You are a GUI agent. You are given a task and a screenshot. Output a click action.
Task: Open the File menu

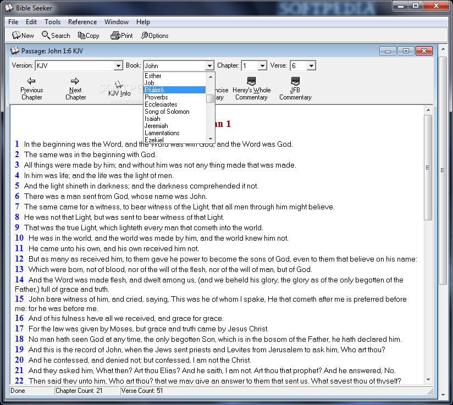13,22
